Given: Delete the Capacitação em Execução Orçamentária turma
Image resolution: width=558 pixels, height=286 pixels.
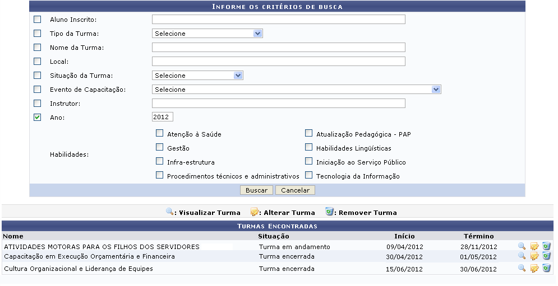Looking at the screenshot, I should 546,256.
